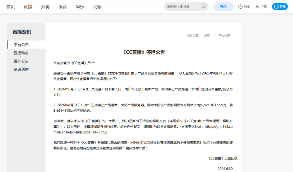Open the history clock icon

click(x=240, y=7)
